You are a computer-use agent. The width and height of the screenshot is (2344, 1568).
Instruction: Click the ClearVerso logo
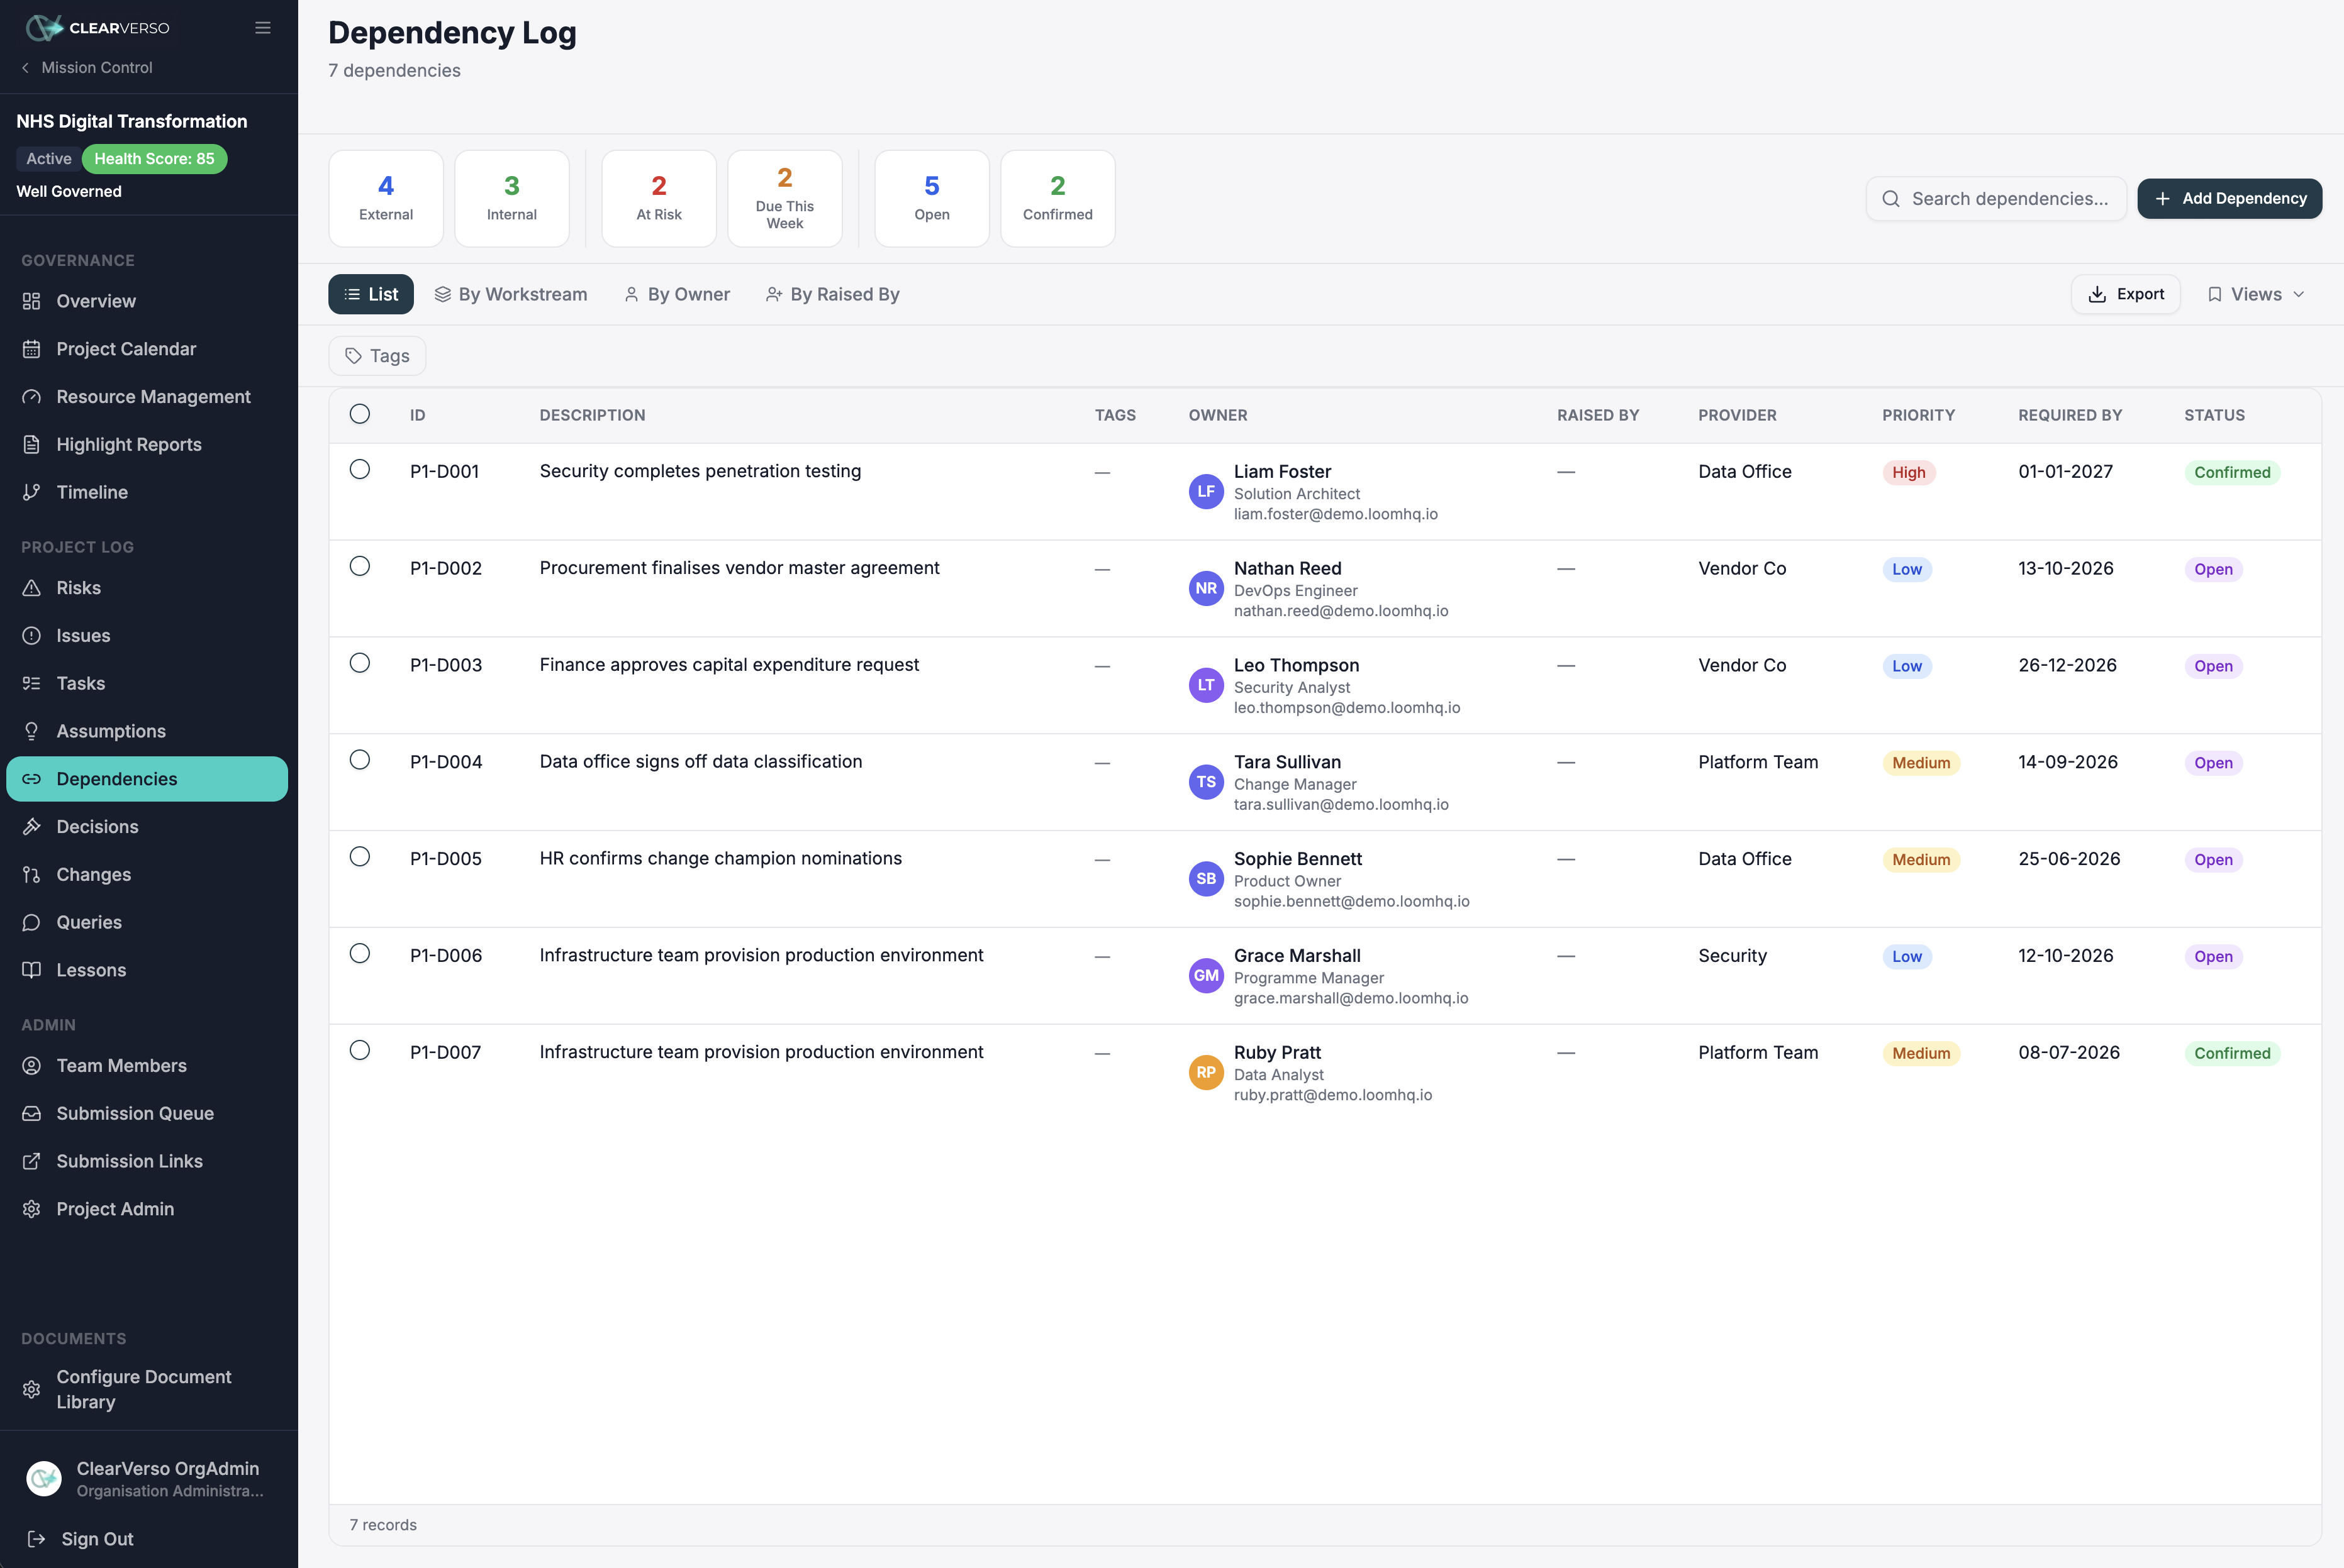(x=97, y=28)
